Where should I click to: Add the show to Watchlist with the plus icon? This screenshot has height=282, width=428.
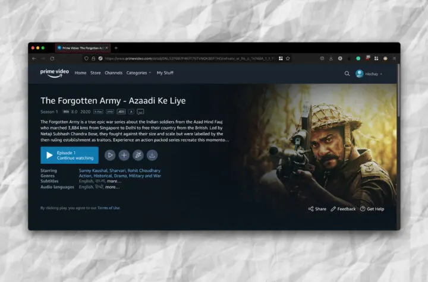point(124,155)
